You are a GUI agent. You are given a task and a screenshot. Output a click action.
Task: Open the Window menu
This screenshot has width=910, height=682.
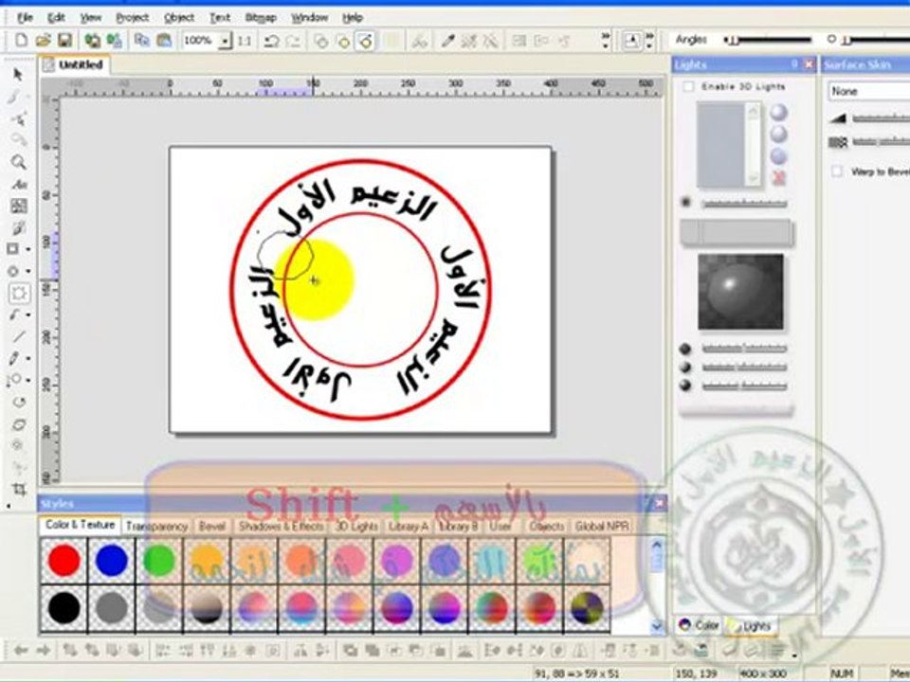point(309,17)
